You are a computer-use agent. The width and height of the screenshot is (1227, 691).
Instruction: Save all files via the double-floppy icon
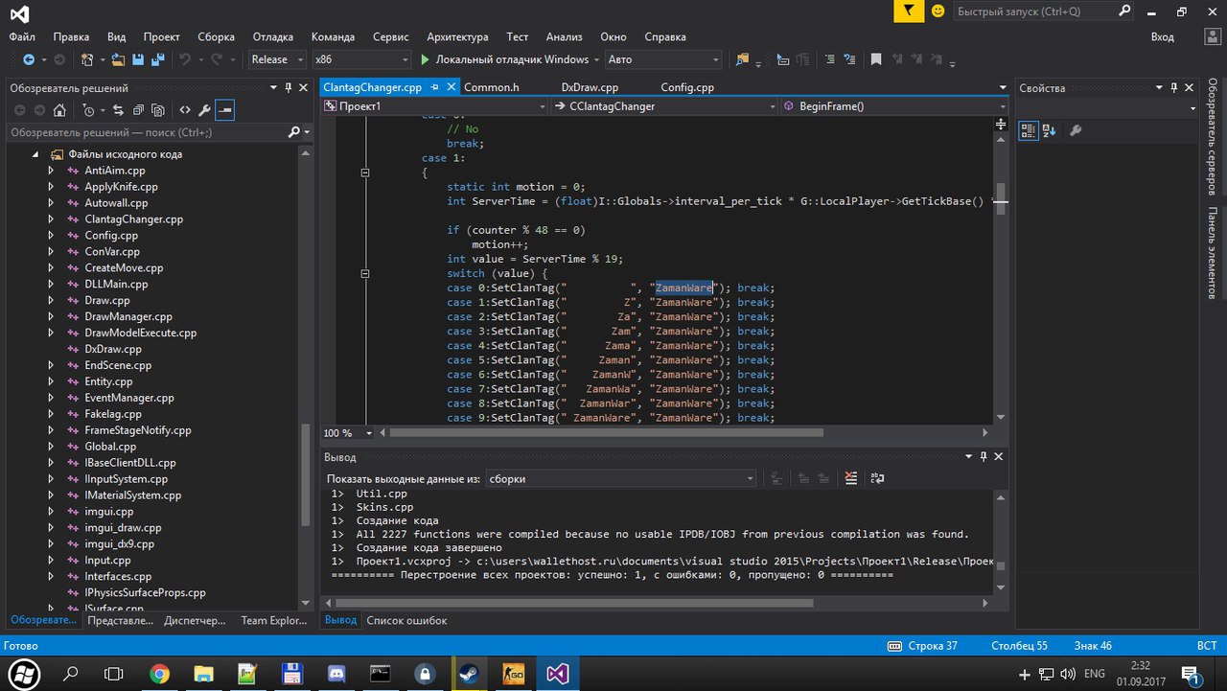[156, 59]
